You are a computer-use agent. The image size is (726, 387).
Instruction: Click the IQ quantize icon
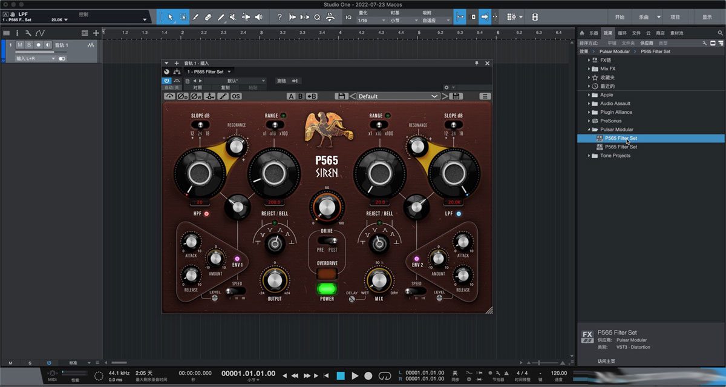(x=348, y=17)
